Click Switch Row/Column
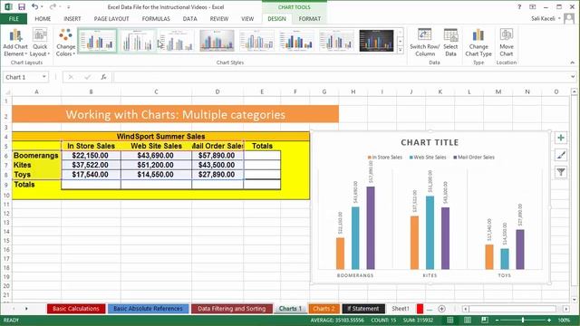The height and width of the screenshot is (326, 580). point(425,43)
